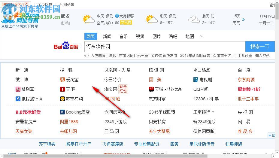Open the 央视网 link
This screenshot has width=279, height=158.
pyautogui.click(x=245, y=112)
